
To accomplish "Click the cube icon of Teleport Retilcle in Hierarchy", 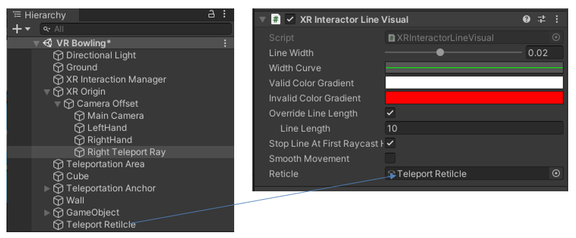I will [x=58, y=225].
